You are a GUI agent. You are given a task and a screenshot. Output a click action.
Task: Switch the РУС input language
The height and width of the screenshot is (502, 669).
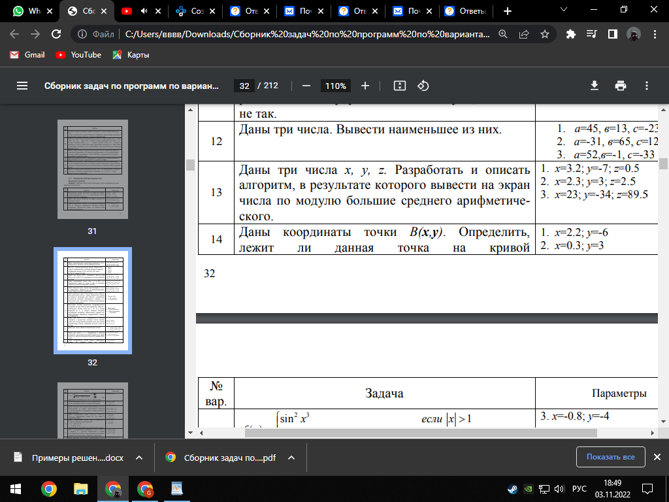[x=579, y=489]
